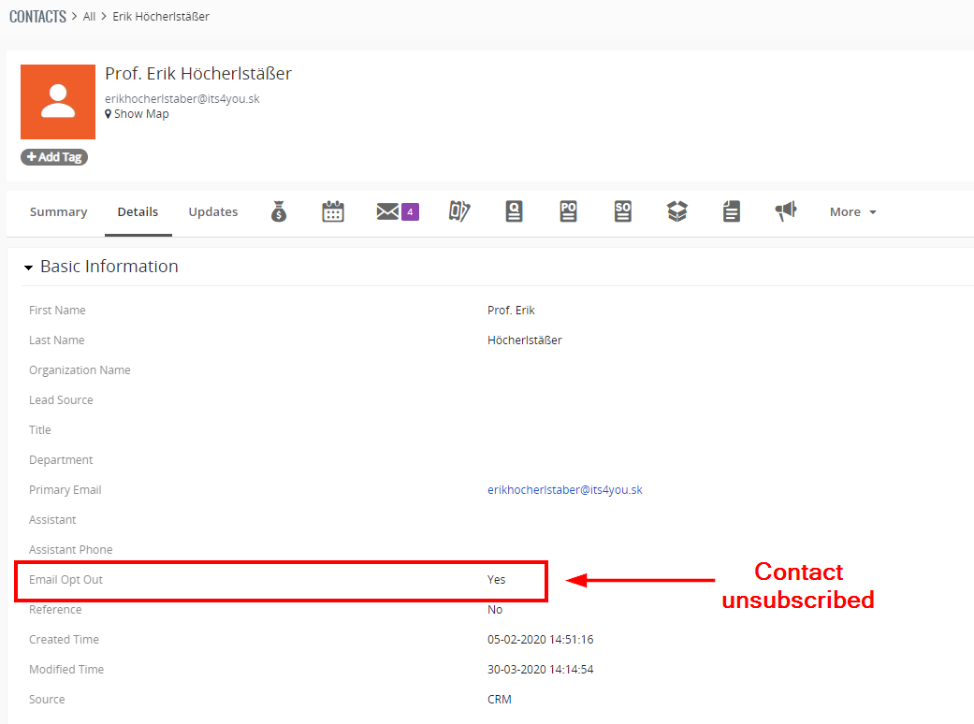The width and height of the screenshot is (974, 724).
Task: Open the primary email address link
Action: 564,490
